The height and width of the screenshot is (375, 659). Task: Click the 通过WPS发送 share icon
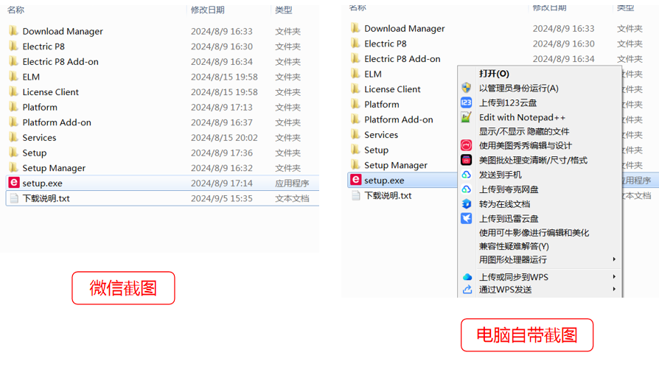467,290
